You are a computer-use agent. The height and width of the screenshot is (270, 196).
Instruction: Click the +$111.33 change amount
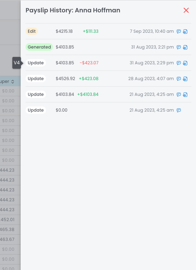(x=91, y=31)
